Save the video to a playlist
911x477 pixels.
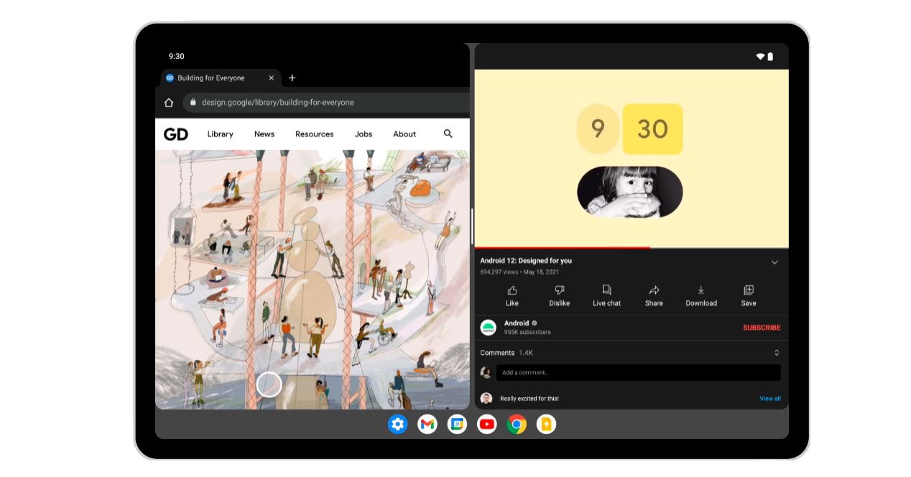(749, 295)
